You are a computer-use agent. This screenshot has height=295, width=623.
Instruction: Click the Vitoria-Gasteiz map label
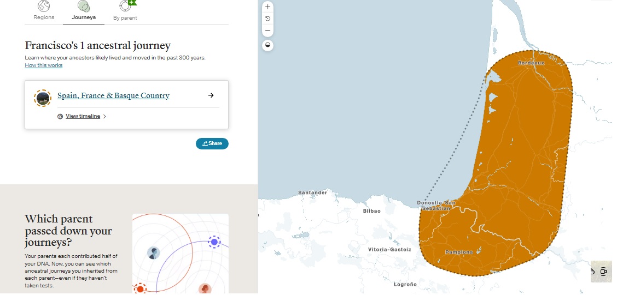390,249
